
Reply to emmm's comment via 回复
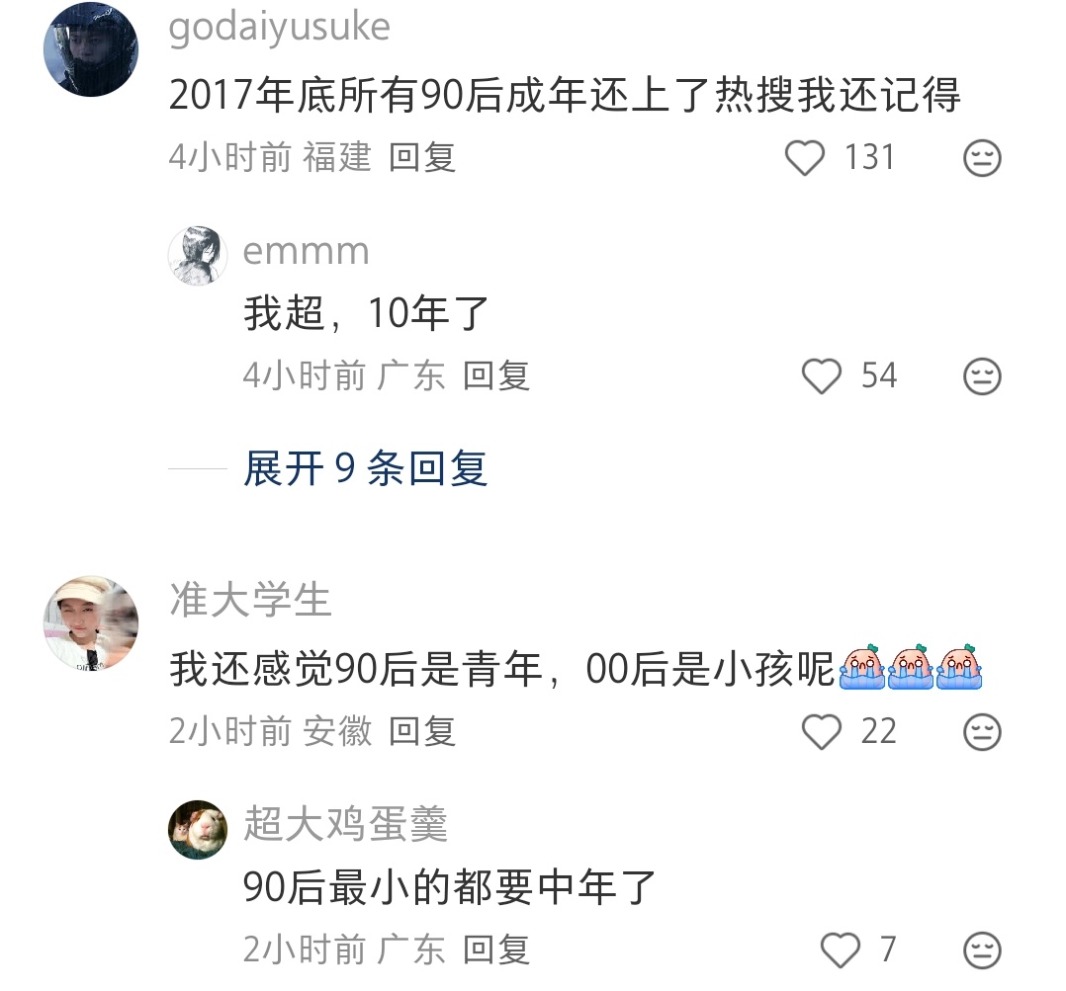pyautogui.click(x=496, y=375)
